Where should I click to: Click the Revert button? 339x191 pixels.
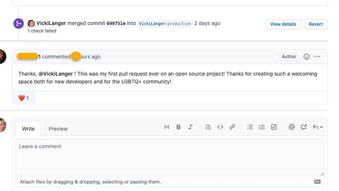[x=316, y=24]
